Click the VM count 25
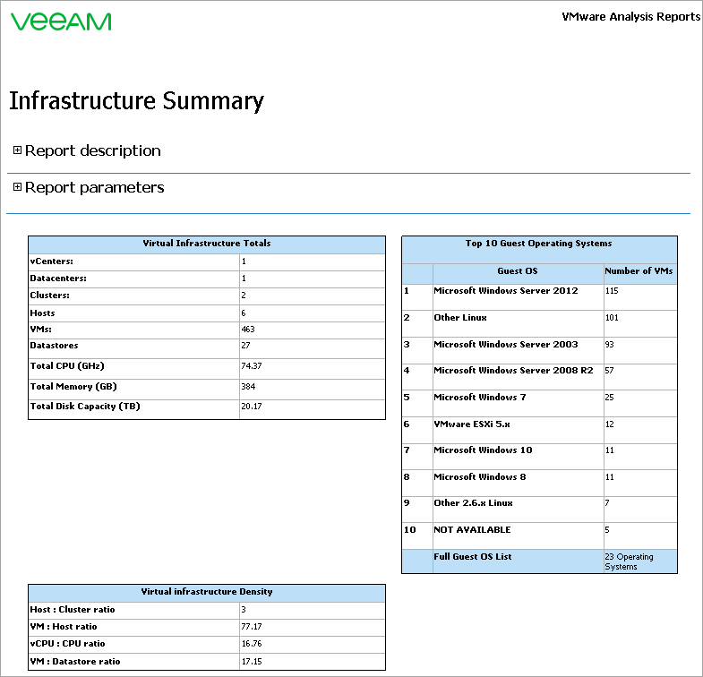The height and width of the screenshot is (677, 703). 609,398
